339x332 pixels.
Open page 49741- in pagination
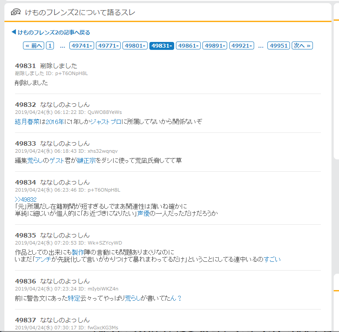[x=82, y=45]
